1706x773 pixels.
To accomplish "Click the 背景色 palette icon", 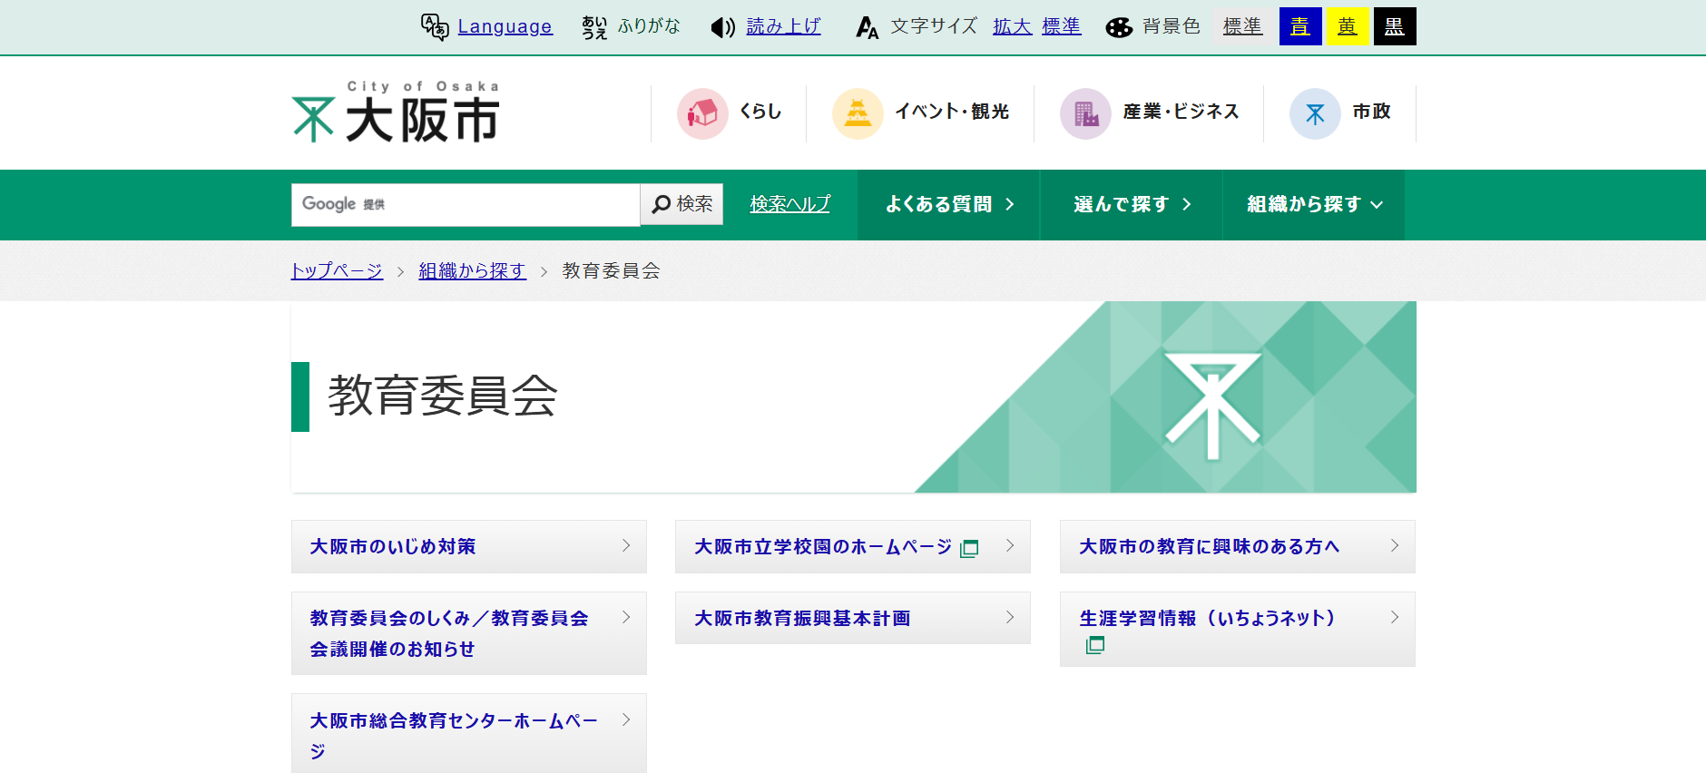I will click(x=1119, y=27).
